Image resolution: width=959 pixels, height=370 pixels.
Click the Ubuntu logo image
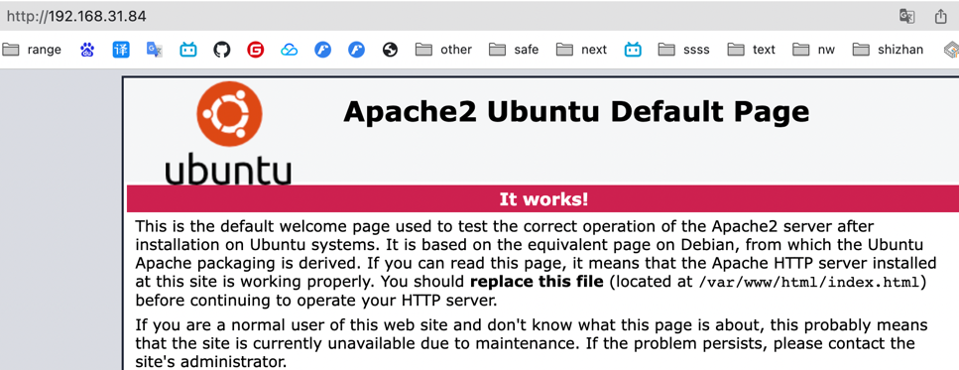[x=228, y=134]
